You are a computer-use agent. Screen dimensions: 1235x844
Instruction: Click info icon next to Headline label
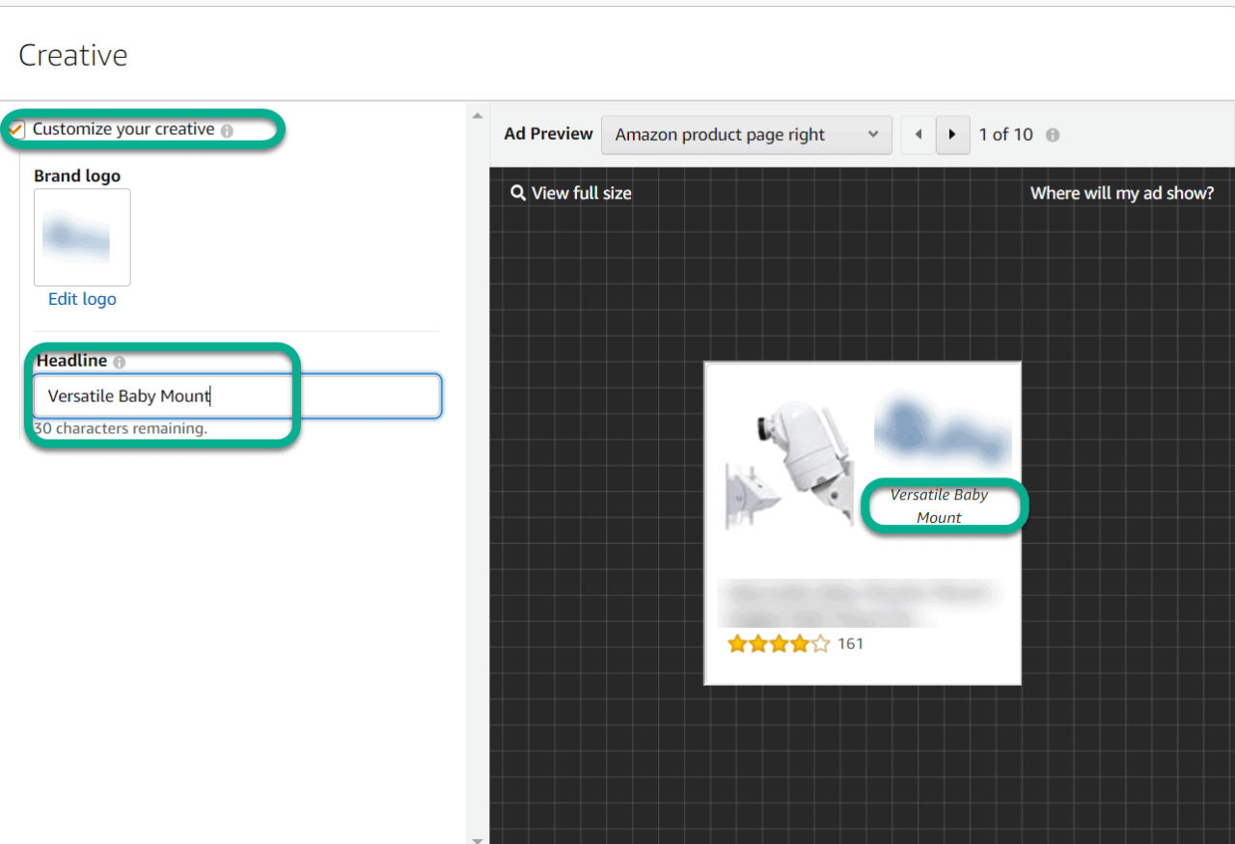pos(119,363)
